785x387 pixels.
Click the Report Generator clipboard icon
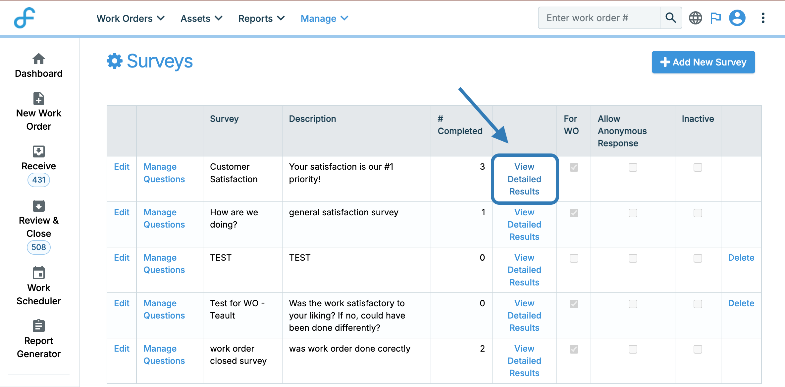click(x=38, y=326)
